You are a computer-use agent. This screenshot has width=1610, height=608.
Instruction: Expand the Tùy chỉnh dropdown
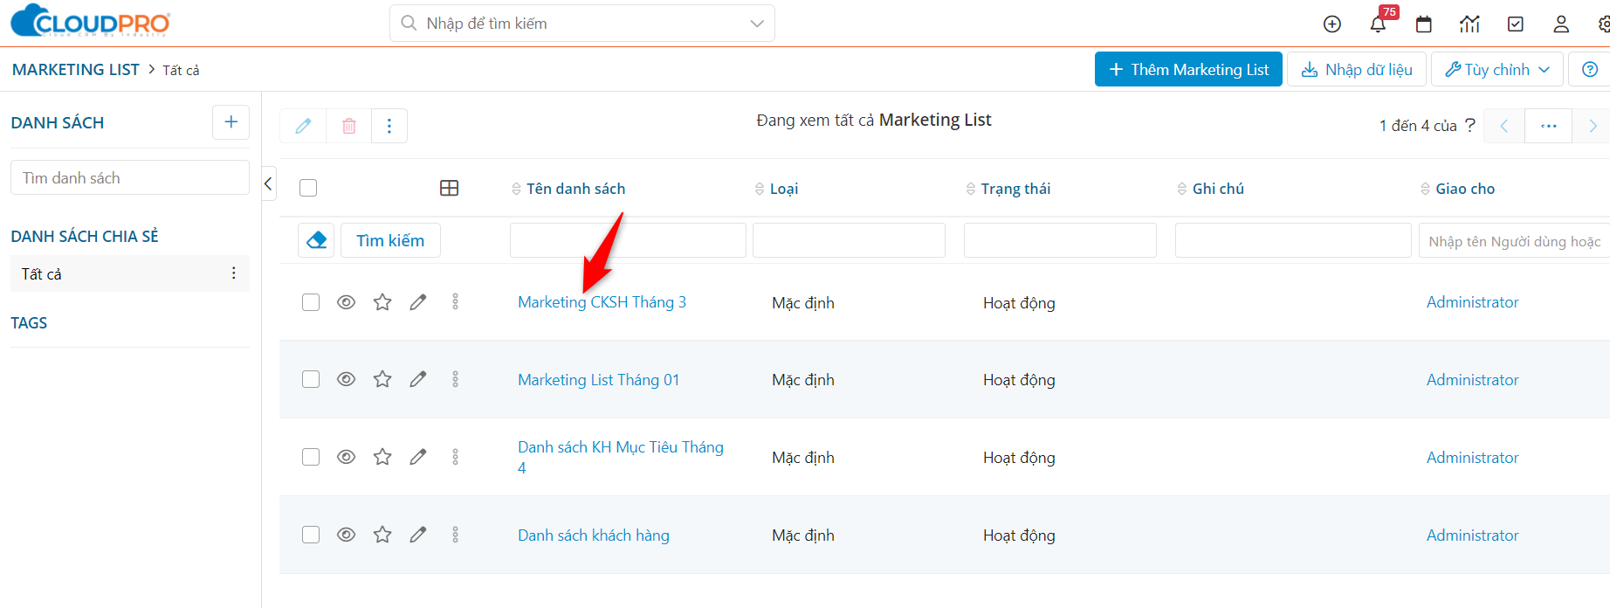coord(1496,70)
